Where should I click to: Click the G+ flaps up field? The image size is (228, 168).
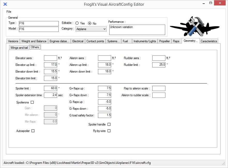[104, 88]
